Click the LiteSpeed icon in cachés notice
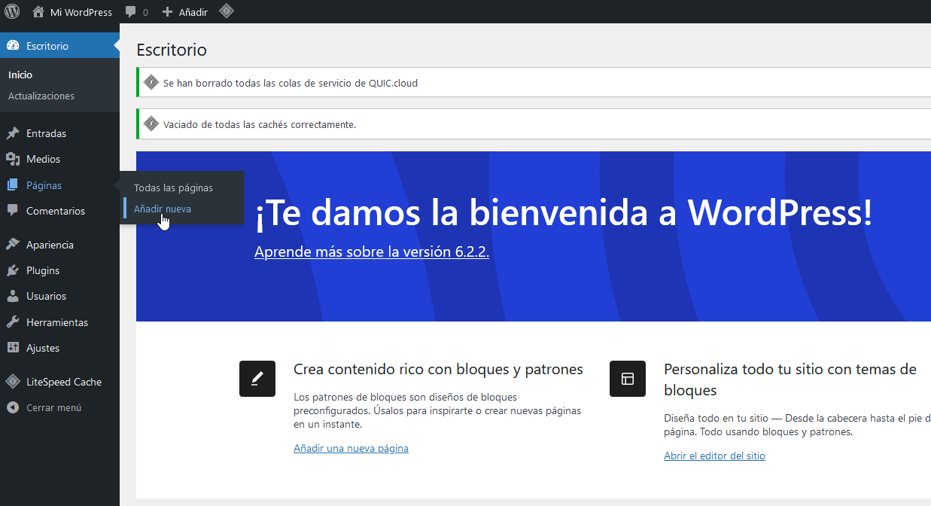Screen dimensions: 931x506 click(151, 124)
